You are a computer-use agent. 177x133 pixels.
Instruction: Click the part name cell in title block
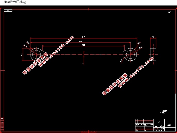[170, 125]
